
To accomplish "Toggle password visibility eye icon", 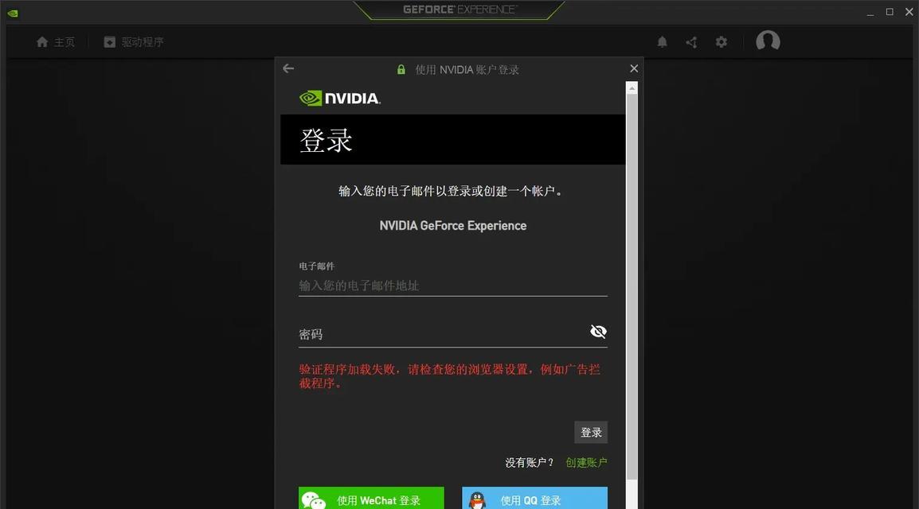I will tap(598, 332).
